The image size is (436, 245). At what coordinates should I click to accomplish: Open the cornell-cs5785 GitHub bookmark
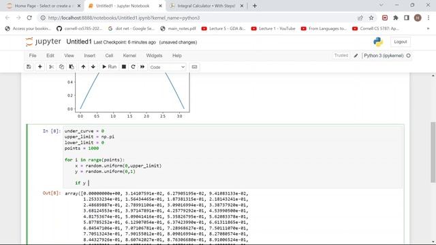(80, 29)
